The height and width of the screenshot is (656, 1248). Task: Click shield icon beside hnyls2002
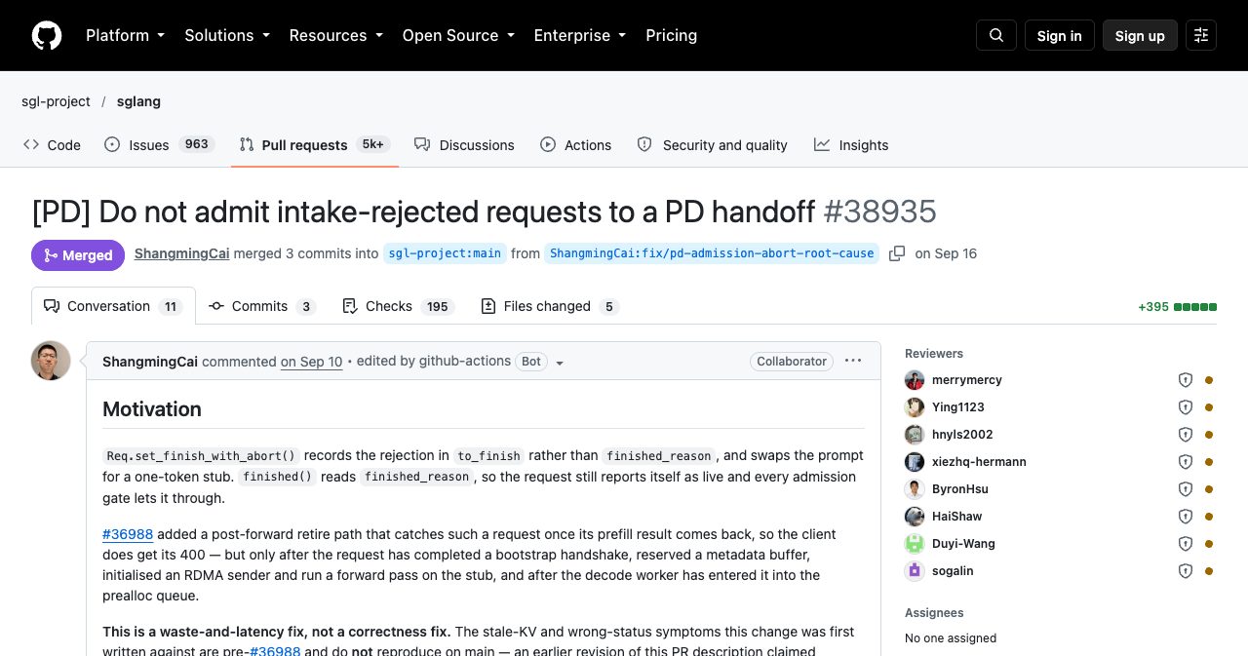[1186, 435]
